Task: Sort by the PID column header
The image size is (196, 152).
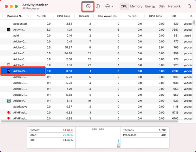Action: pos(174,16)
